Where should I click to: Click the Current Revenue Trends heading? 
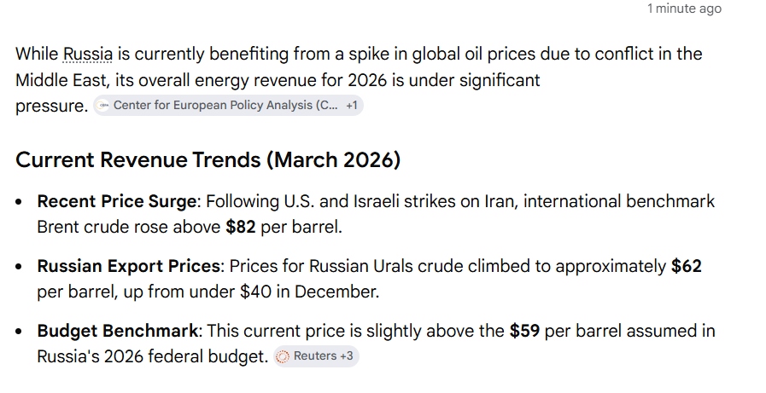[208, 160]
